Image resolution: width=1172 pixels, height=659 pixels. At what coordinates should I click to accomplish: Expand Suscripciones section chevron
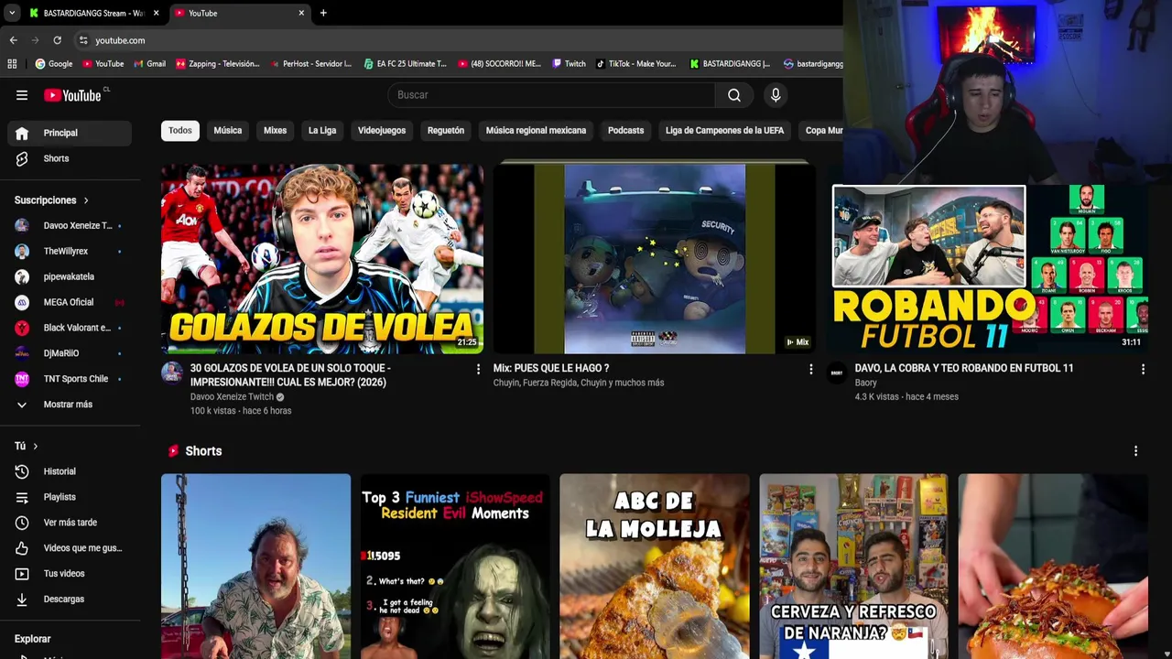pos(86,200)
